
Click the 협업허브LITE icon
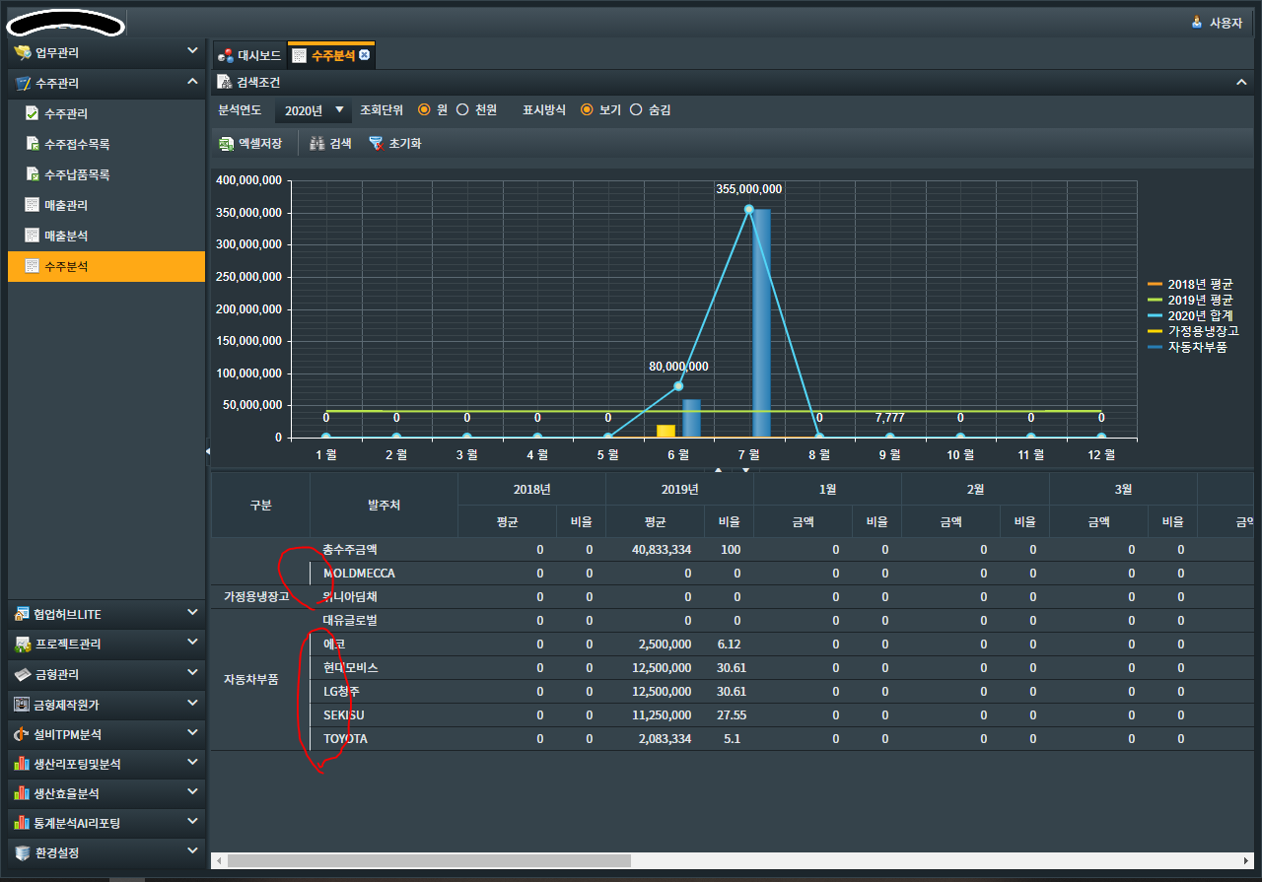[22, 614]
